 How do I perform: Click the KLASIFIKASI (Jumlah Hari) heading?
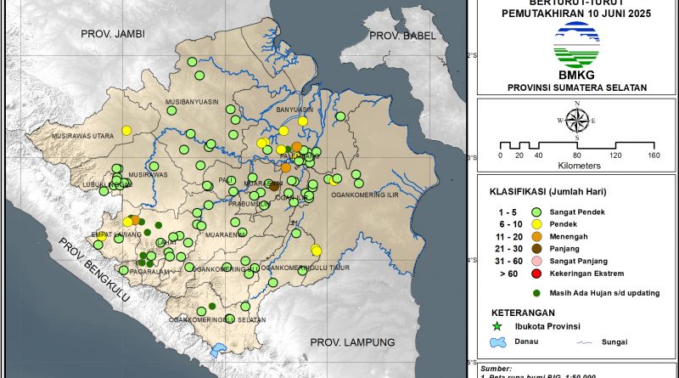pyautogui.click(x=548, y=192)
